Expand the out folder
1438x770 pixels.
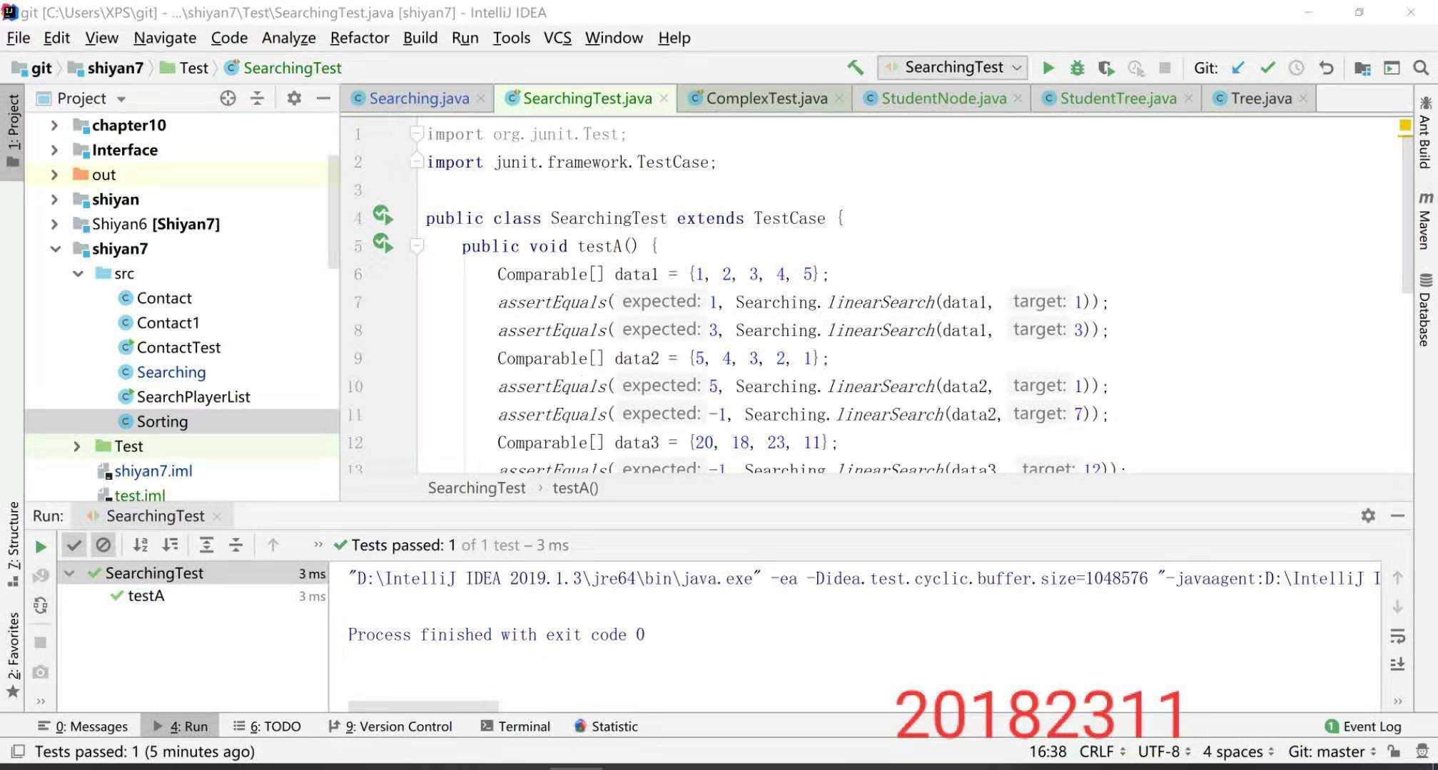tap(54, 175)
